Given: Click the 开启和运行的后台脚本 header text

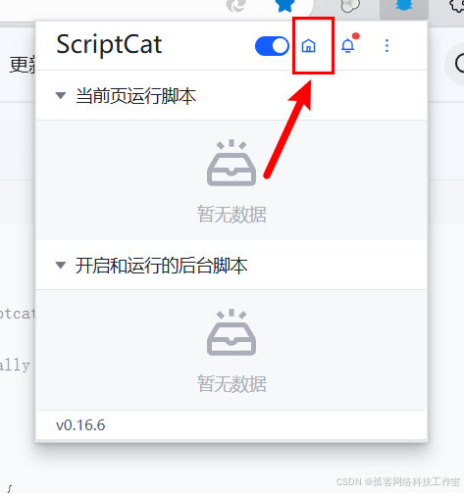Looking at the screenshot, I should (161, 266).
